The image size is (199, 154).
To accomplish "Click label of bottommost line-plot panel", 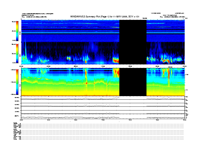I will [x=17, y=116].
